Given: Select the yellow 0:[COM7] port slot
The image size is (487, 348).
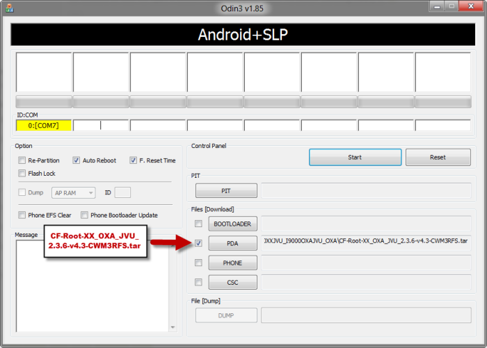Looking at the screenshot, I should click(x=44, y=125).
